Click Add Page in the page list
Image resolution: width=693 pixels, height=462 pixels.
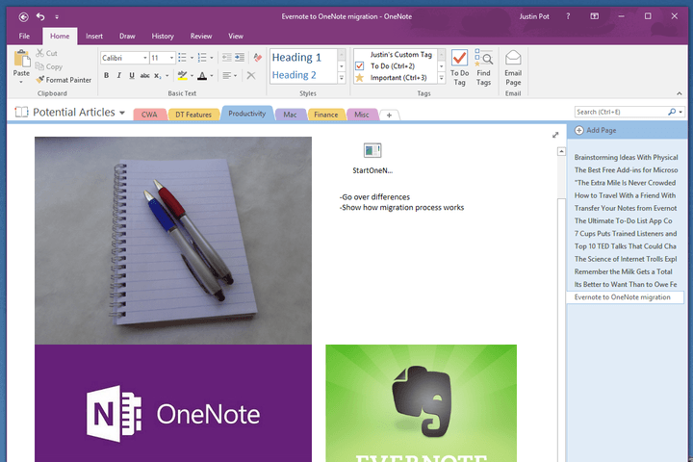tap(596, 131)
